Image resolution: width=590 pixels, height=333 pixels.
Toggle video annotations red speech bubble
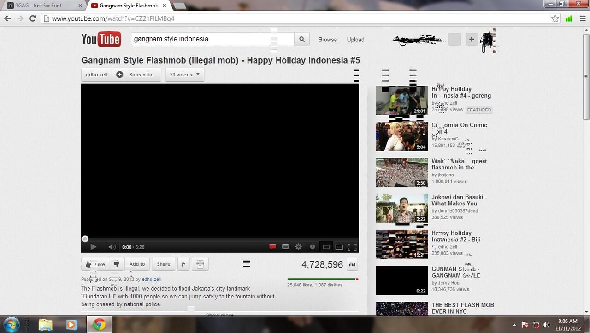tap(272, 247)
